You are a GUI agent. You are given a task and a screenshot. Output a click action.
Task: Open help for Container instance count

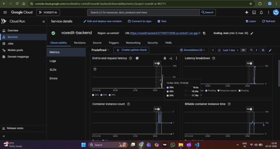tap(129, 104)
